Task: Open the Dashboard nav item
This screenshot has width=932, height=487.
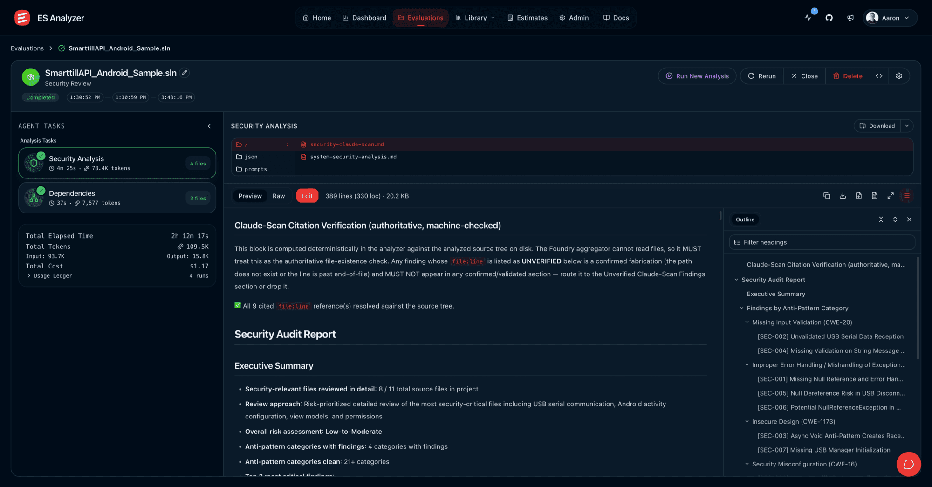Action: click(x=364, y=18)
